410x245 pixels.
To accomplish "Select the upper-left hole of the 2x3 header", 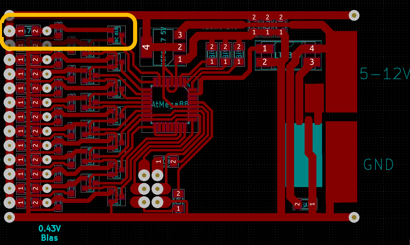I will click(144, 175).
